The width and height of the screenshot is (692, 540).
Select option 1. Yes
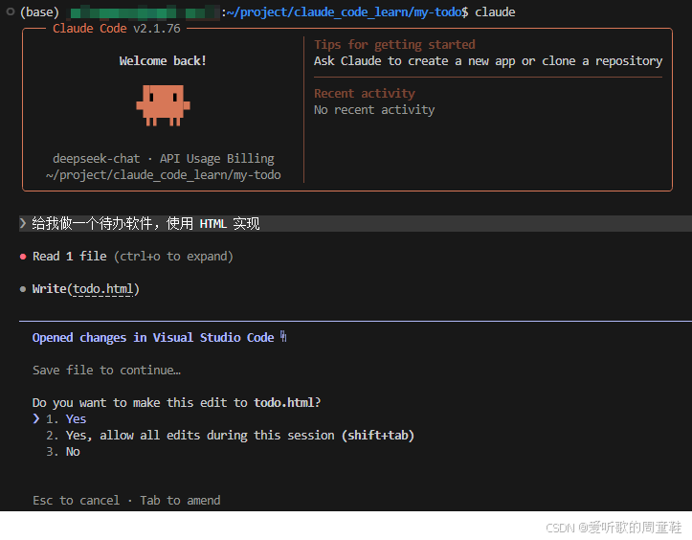pyautogui.click(x=66, y=418)
